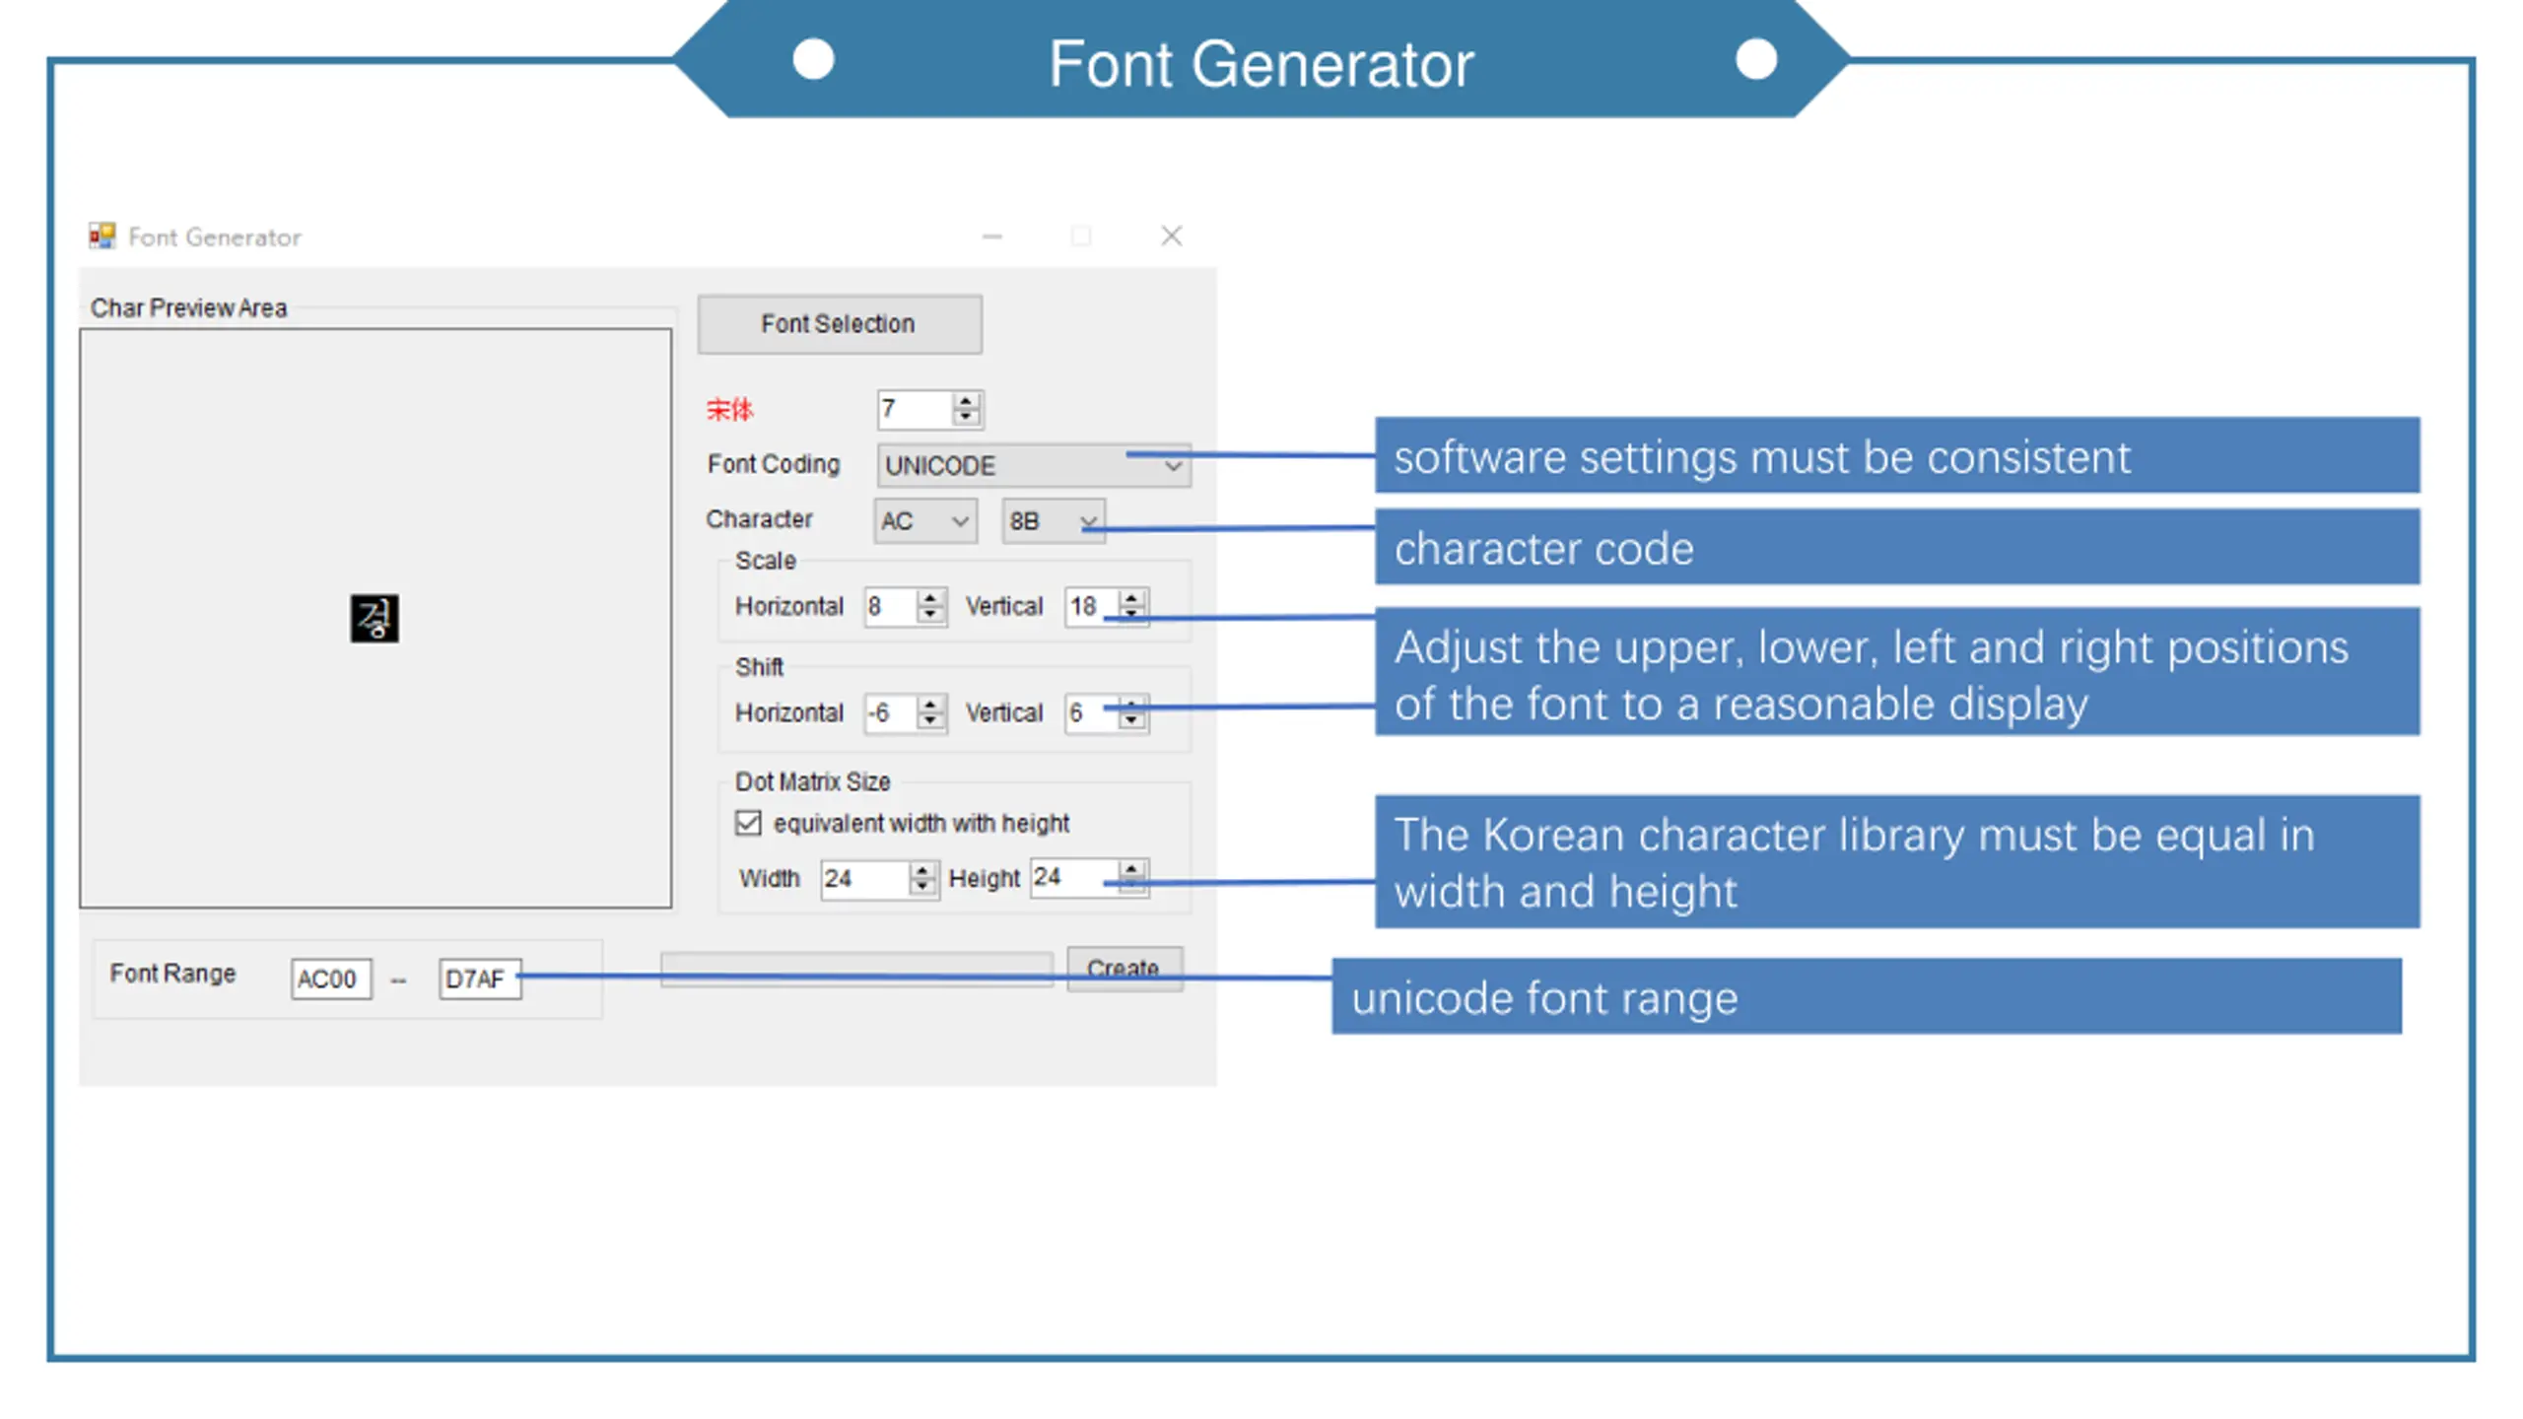The height and width of the screenshot is (1419, 2523).
Task: Expand the Character AC dropdown
Action: pos(924,521)
